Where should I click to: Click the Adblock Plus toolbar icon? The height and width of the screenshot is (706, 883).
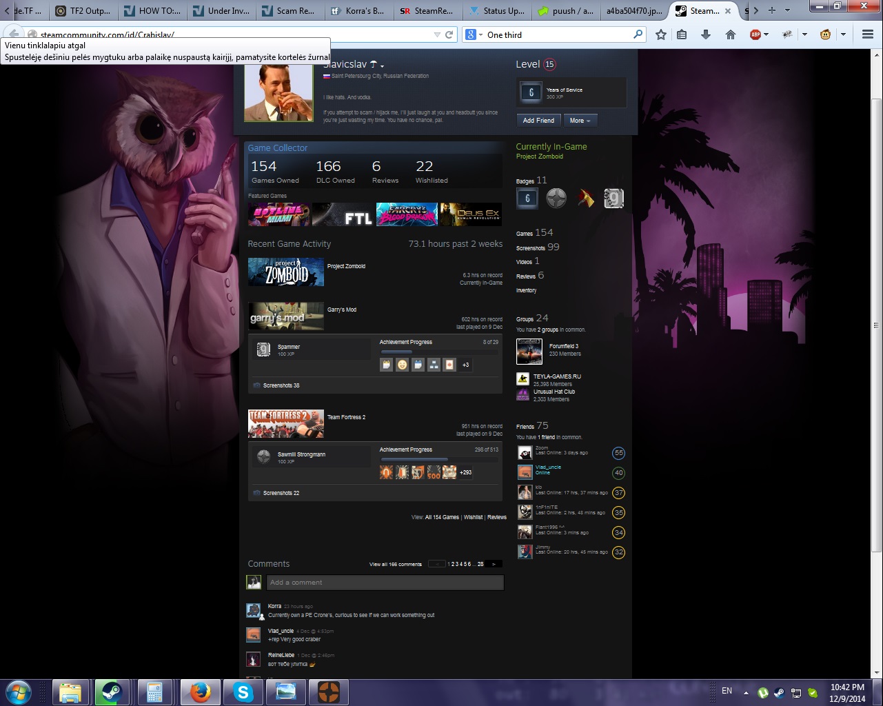(x=755, y=34)
